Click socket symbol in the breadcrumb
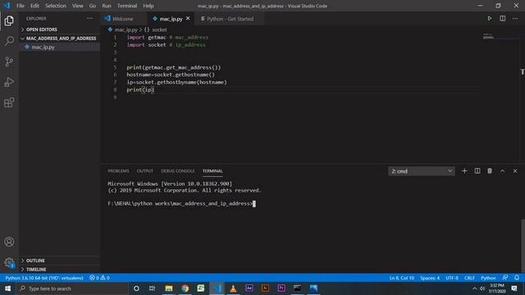525x295 pixels. (159, 29)
